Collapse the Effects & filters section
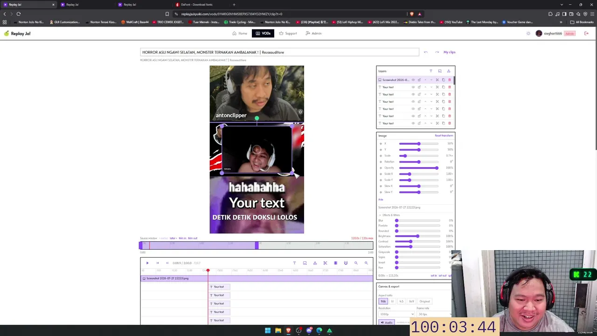 click(389, 215)
